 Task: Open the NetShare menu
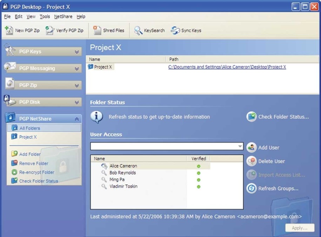(x=63, y=16)
